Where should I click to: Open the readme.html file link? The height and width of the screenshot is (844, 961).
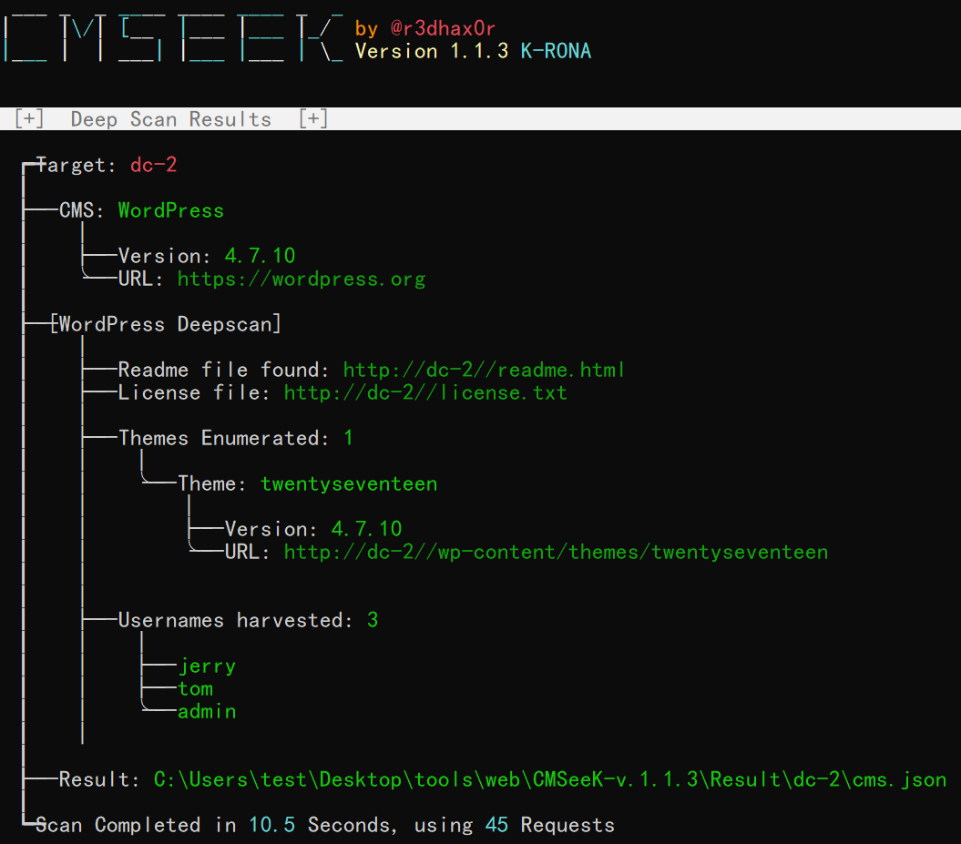[x=484, y=370]
